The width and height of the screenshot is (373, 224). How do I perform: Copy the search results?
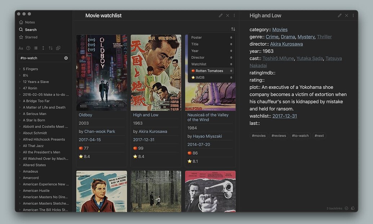tap(59, 48)
